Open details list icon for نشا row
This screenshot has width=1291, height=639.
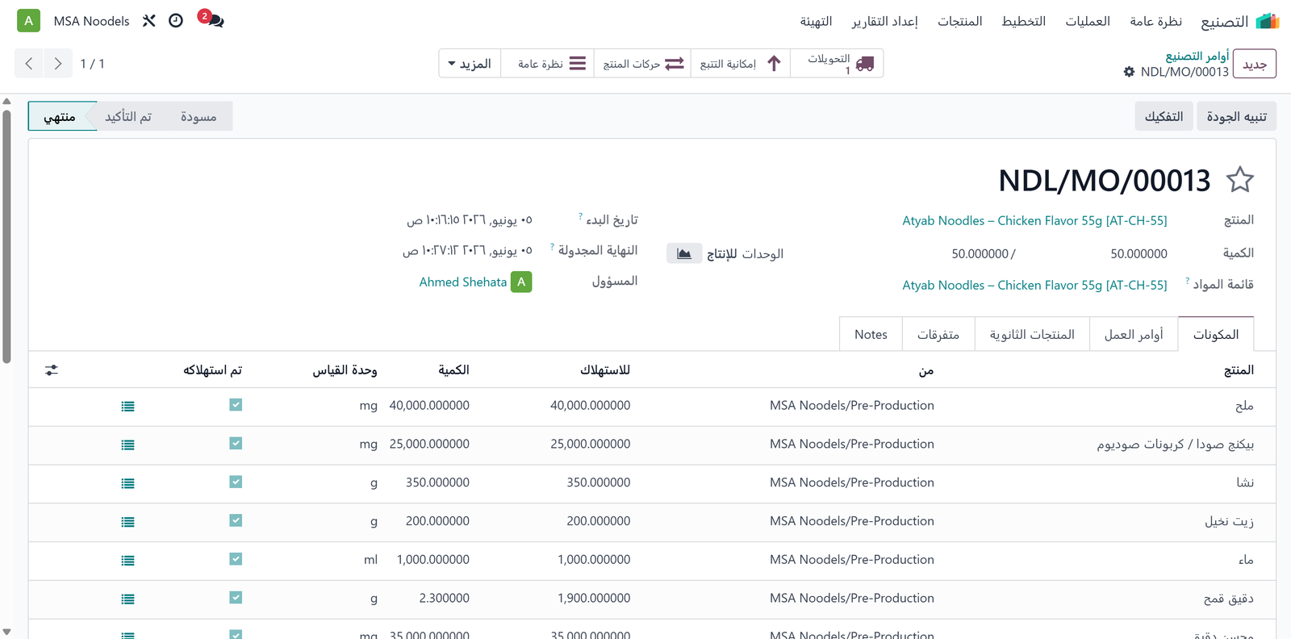127,484
